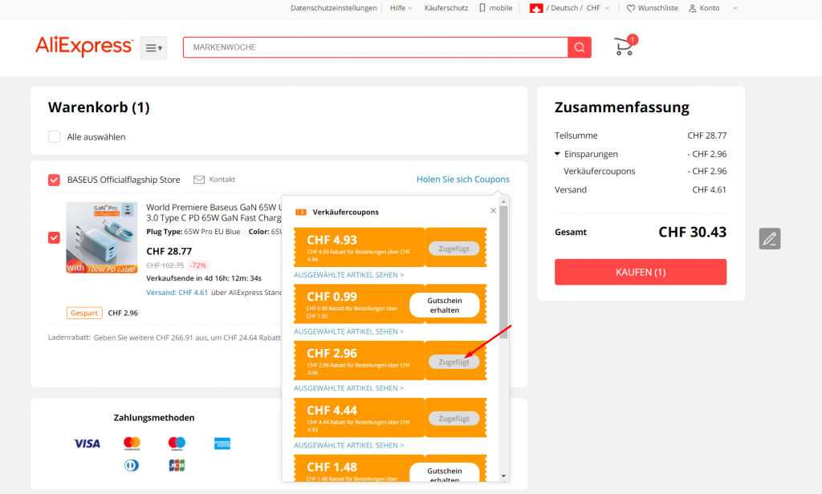This screenshot has height=494, width=822.
Task: Click the VISA payment icon
Action: point(87,443)
